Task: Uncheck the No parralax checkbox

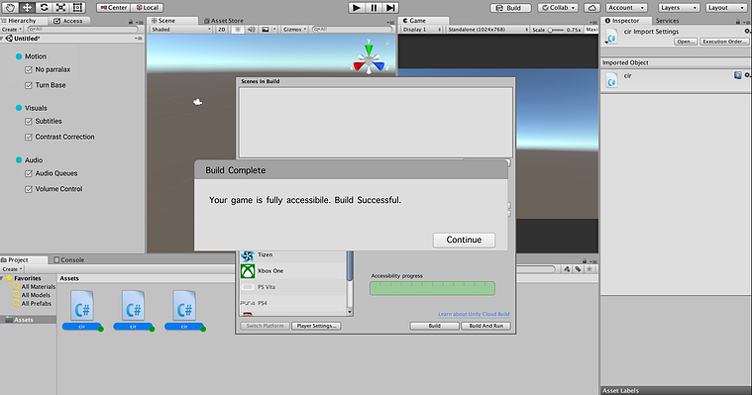Action: [29, 70]
